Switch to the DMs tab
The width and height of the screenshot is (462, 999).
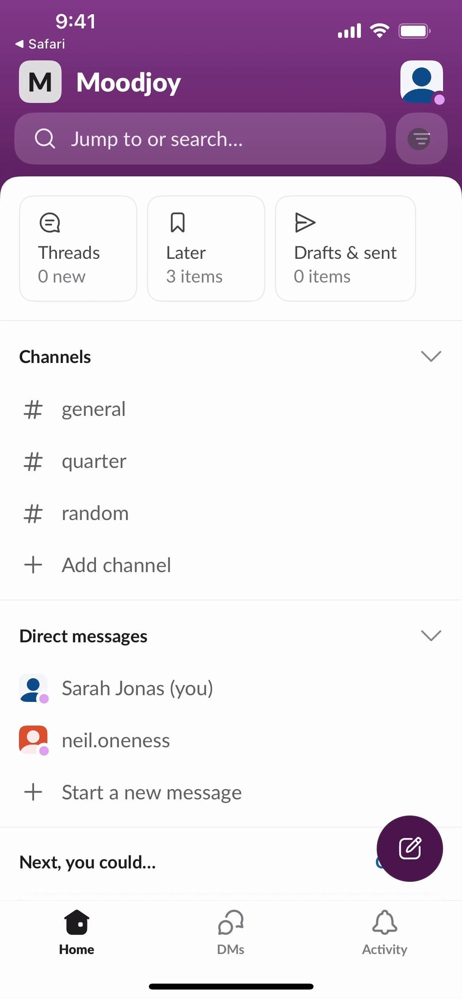231,933
